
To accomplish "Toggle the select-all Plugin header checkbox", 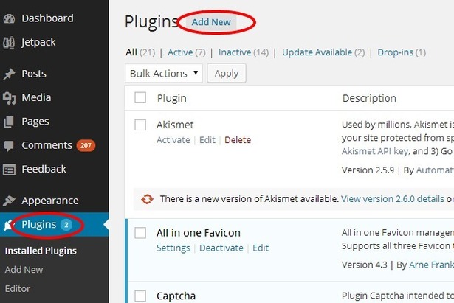I will click(x=140, y=98).
